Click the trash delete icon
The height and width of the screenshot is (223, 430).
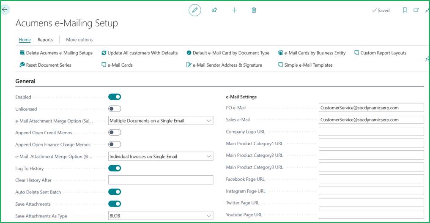click(x=254, y=10)
